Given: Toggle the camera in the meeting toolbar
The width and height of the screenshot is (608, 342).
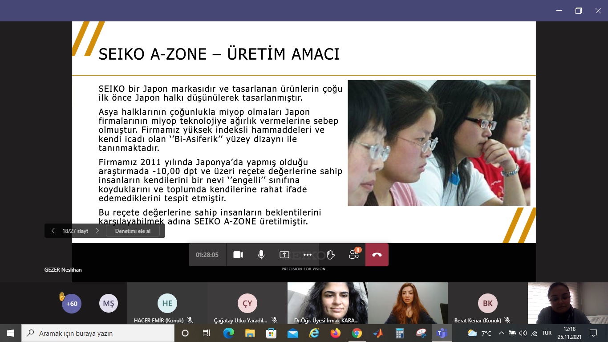Looking at the screenshot, I should coord(238,255).
